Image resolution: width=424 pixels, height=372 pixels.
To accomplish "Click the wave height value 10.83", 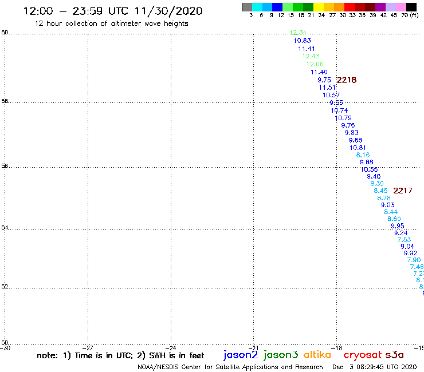I will [x=303, y=41].
